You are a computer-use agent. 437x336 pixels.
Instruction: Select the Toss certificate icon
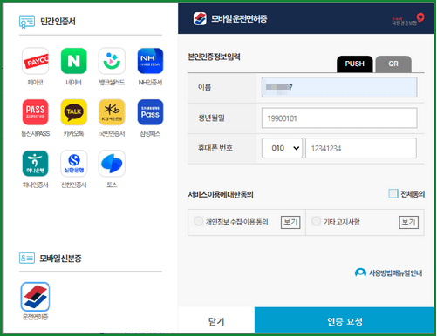pyautogui.click(x=112, y=164)
